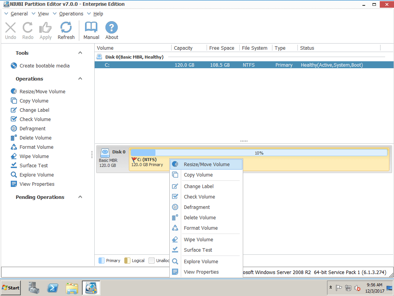
Task: Click context menu Explore Volume icon
Action: click(x=175, y=261)
